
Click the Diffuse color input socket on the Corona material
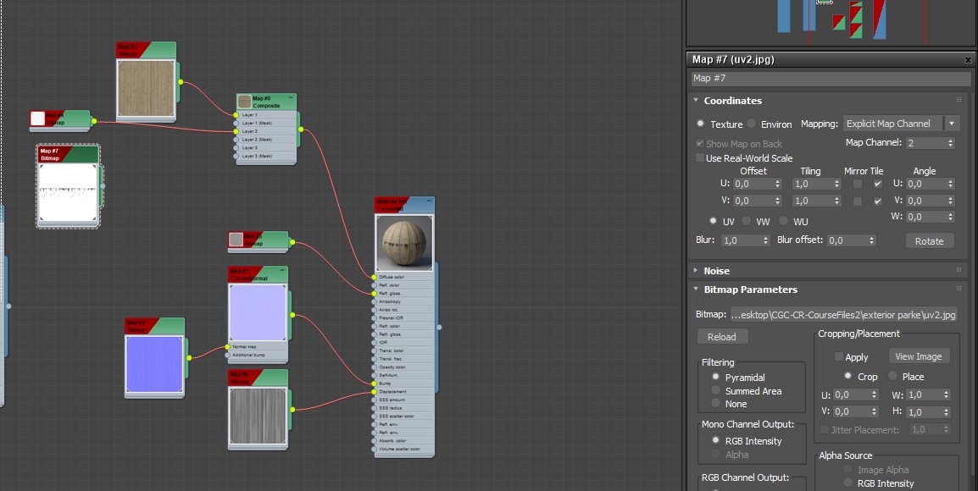tap(373, 278)
